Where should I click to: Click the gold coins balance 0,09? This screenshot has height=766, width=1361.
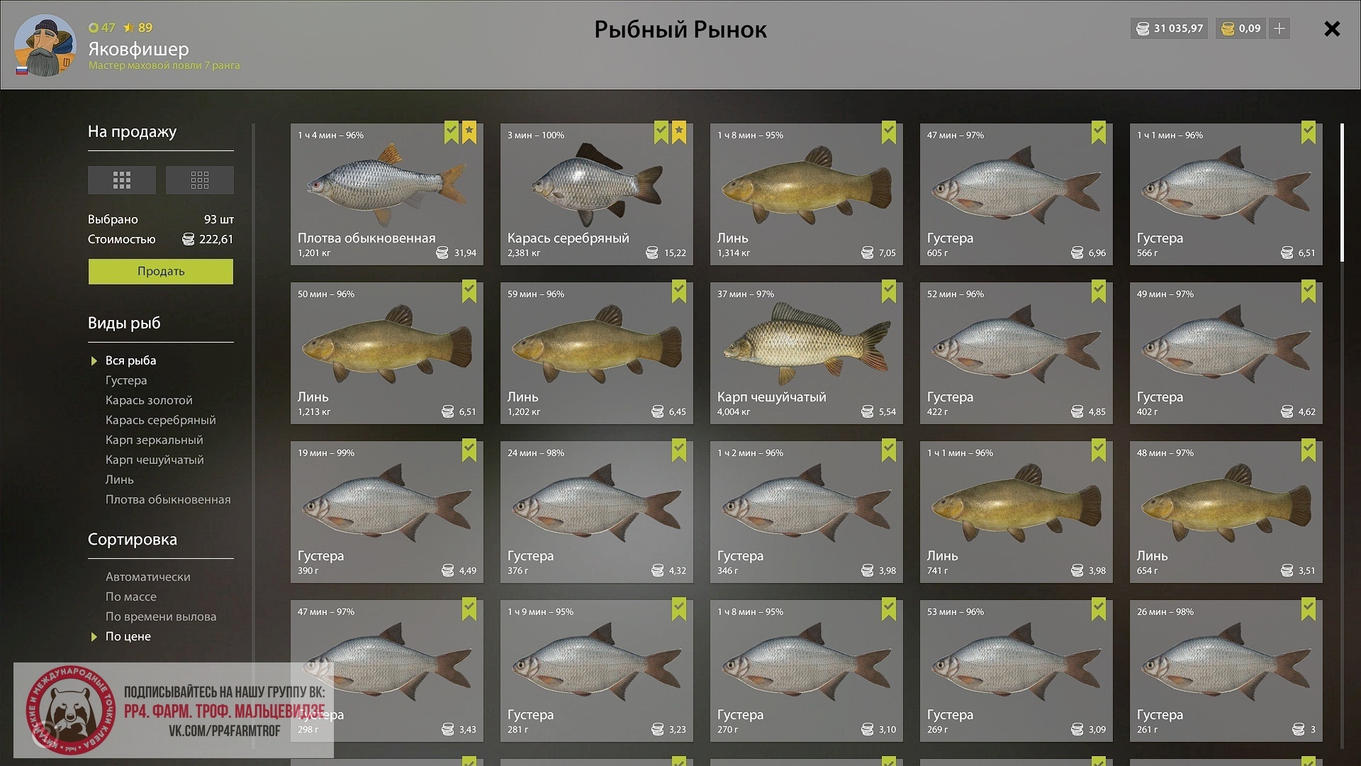(1240, 28)
